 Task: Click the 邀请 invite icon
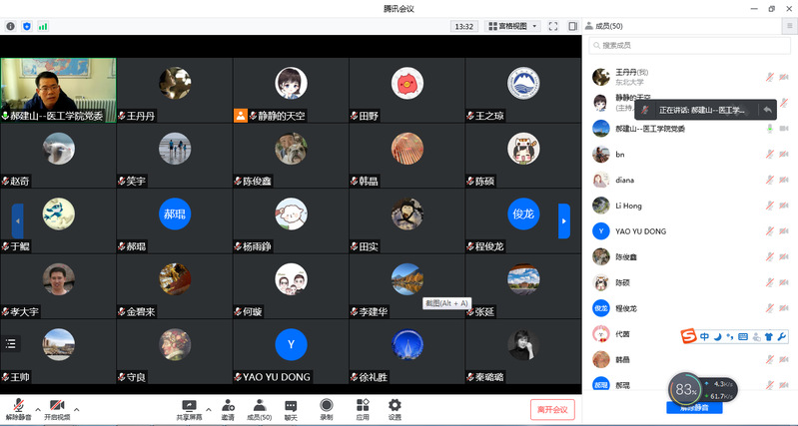pyautogui.click(x=228, y=408)
